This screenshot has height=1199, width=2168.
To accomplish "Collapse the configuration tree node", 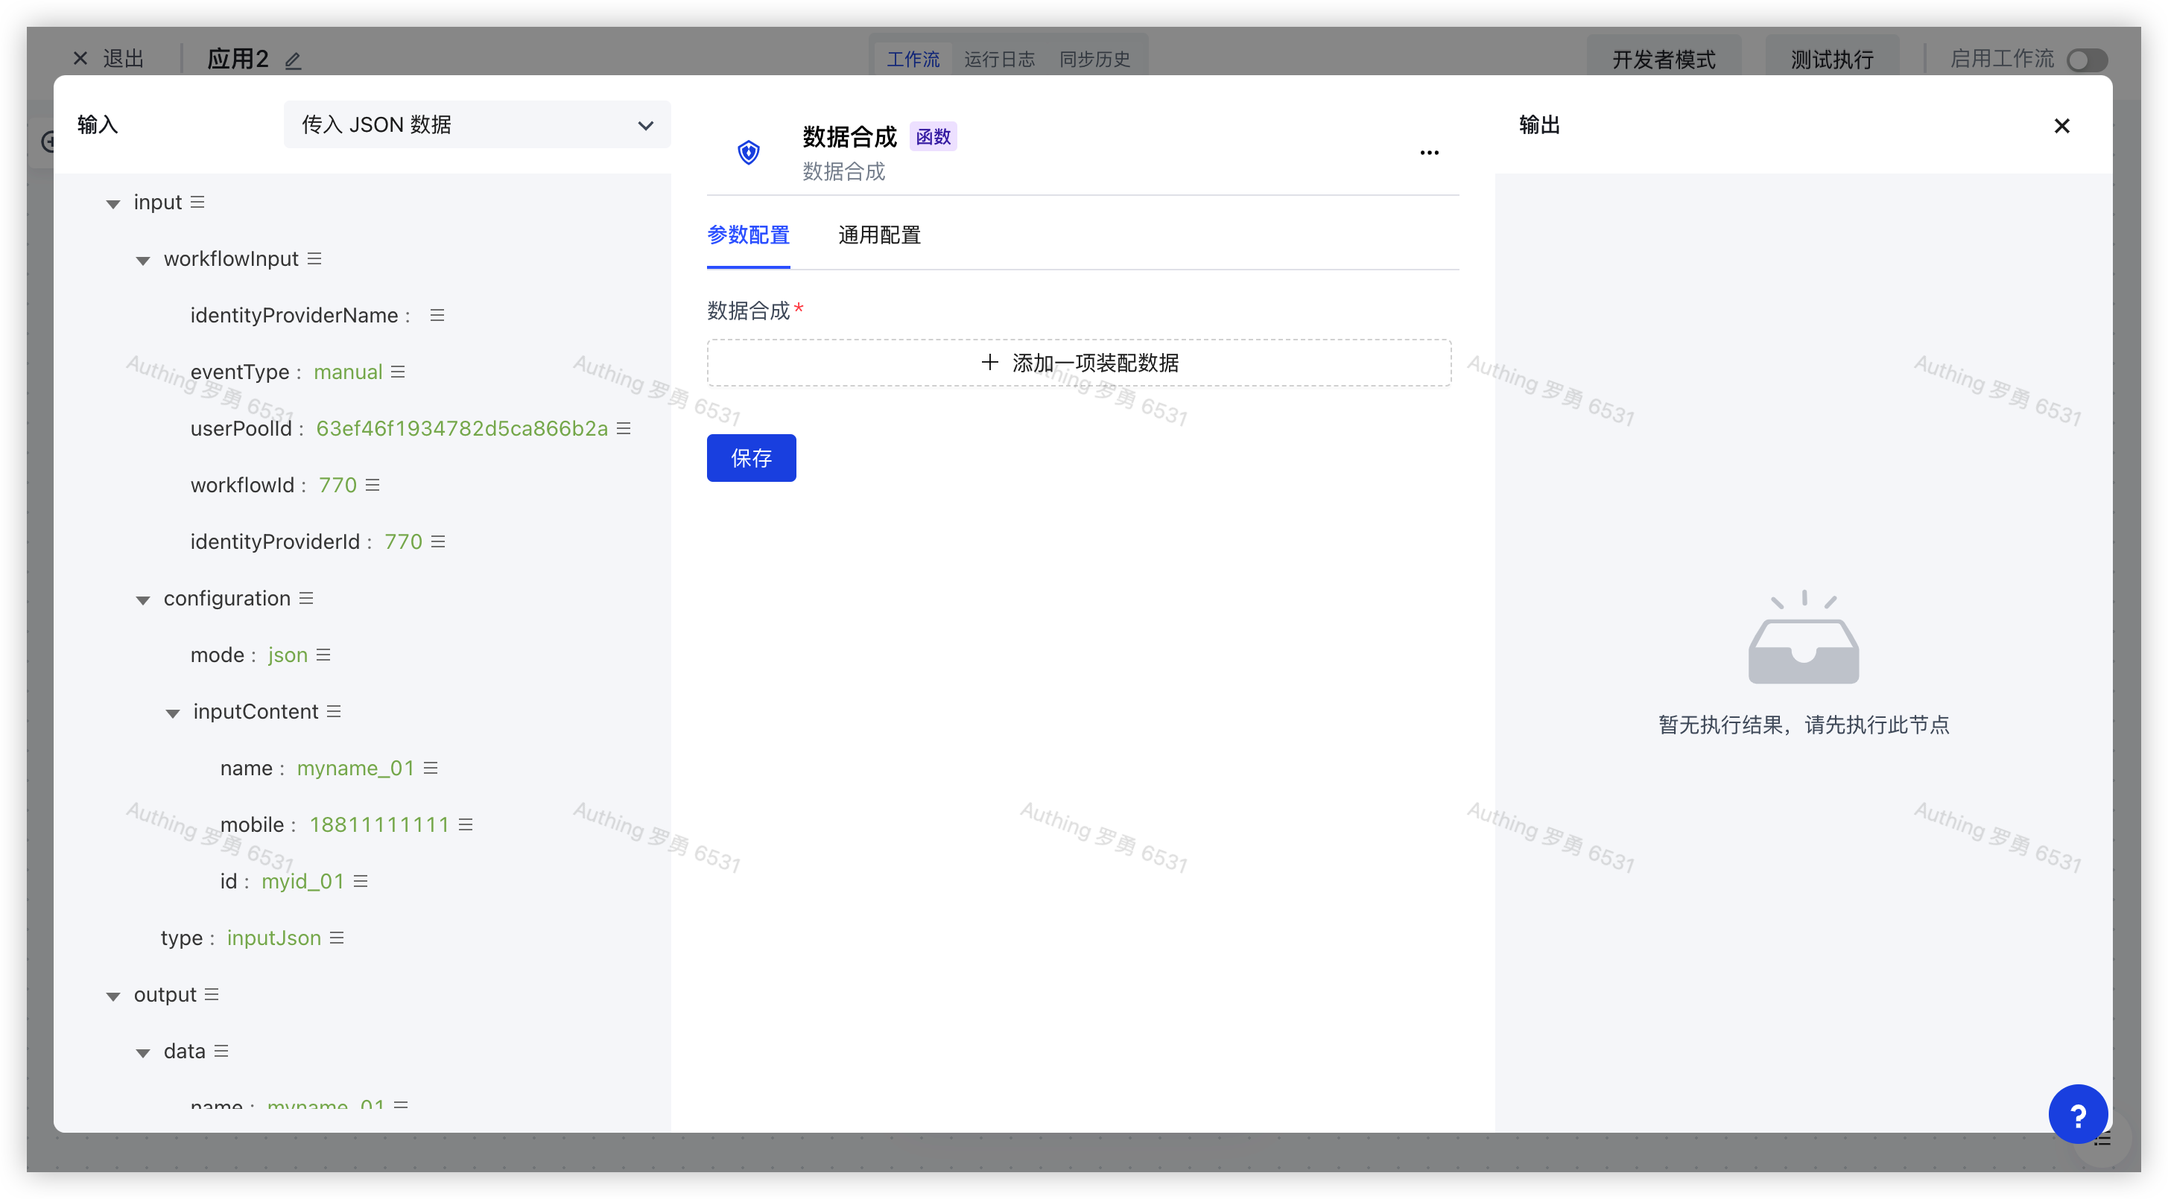I will (143, 600).
